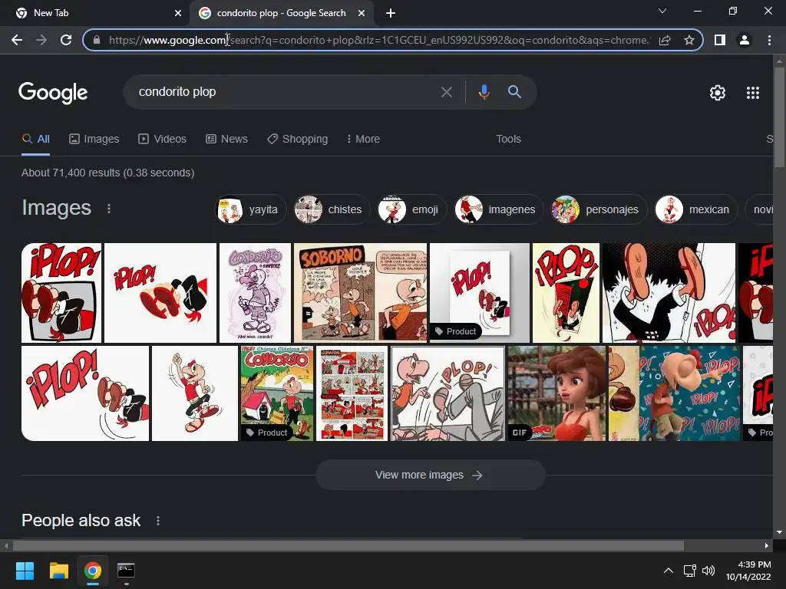Screen dimensions: 786x589
Task: Reload the current page
Action: point(66,40)
